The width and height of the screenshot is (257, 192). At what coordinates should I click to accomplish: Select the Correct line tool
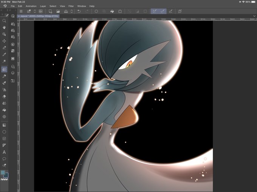4,165
